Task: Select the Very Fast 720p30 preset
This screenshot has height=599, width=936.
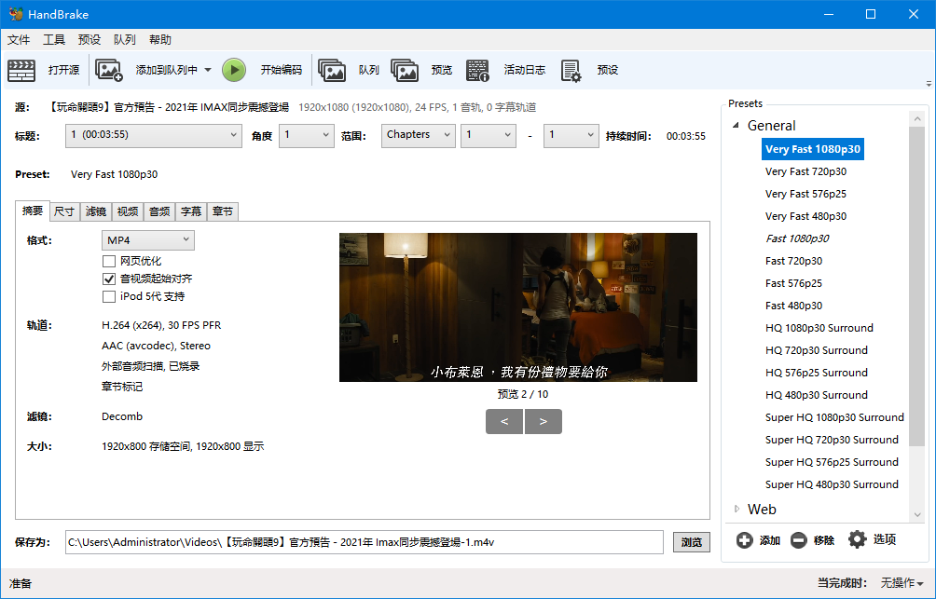Action: [805, 171]
